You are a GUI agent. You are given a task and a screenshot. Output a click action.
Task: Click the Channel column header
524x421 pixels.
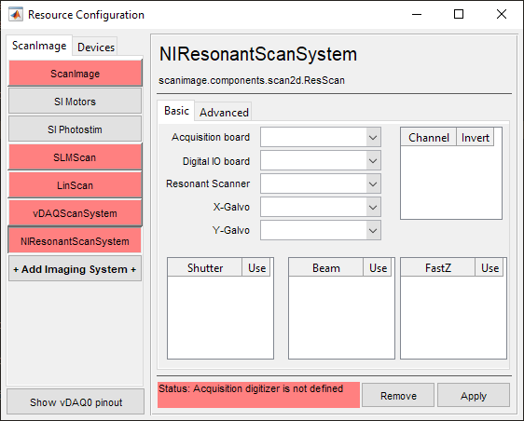point(429,137)
